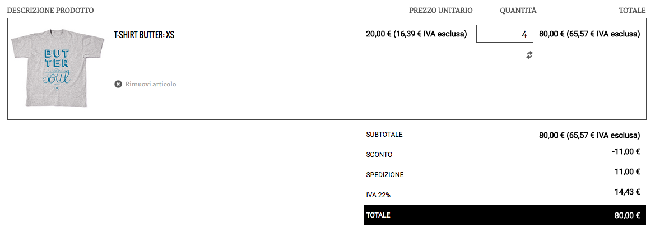The image size is (655, 236).
Task: Click the SPEDIZIONE label
Action: (x=385, y=175)
